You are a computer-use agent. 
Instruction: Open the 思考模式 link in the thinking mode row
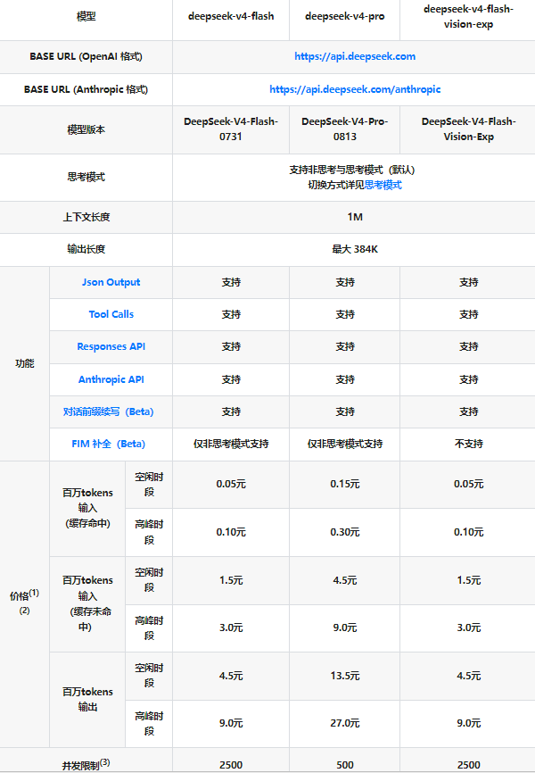pyautogui.click(x=383, y=185)
